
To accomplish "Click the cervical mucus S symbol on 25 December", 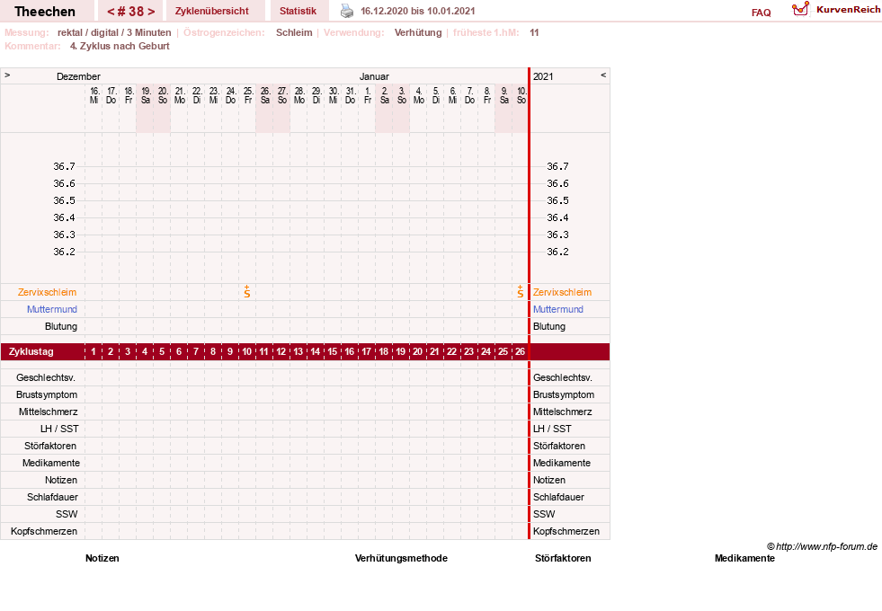I will tap(247, 291).
